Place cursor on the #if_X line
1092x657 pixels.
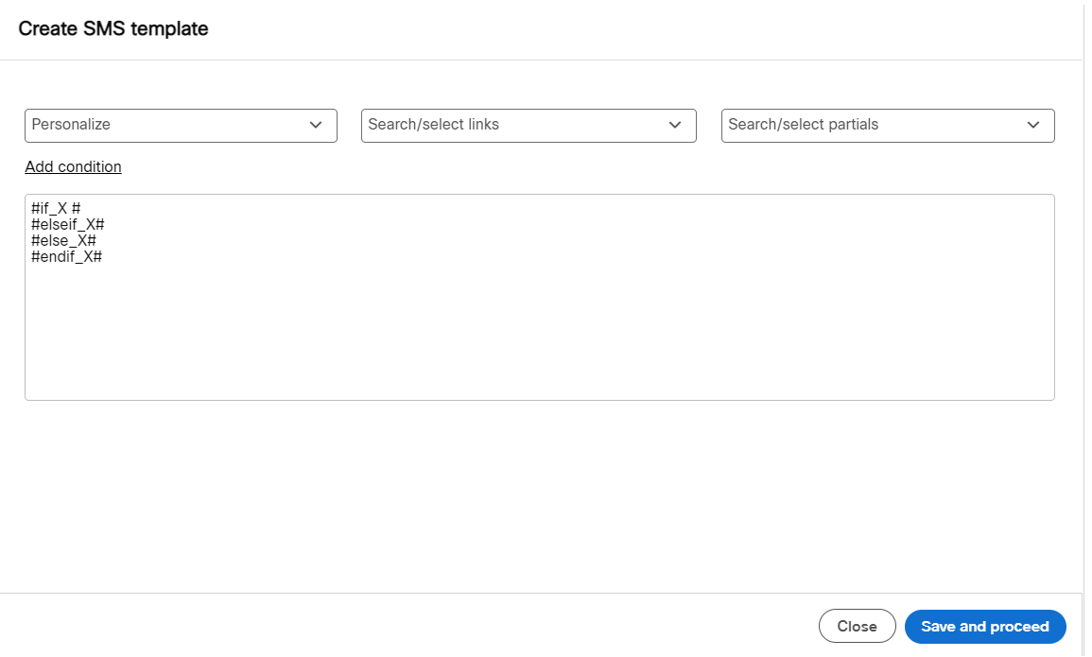[54, 207]
